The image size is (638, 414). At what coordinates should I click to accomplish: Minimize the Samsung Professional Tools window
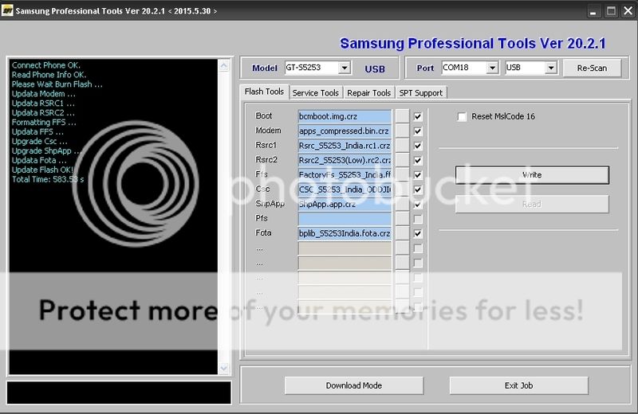point(593,11)
